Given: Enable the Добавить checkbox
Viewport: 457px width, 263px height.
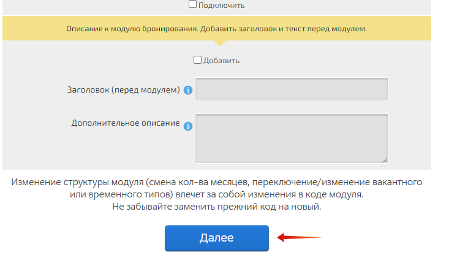Looking at the screenshot, I should click(x=197, y=60).
